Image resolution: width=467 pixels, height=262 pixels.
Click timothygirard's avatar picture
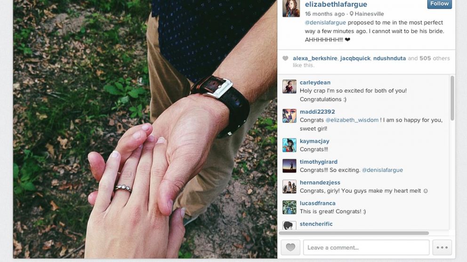289,166
